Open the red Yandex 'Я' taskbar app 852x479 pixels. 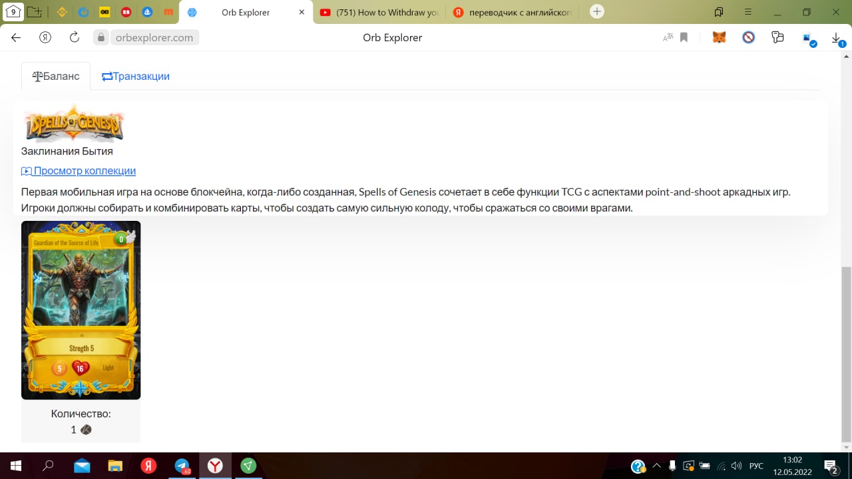(x=148, y=466)
